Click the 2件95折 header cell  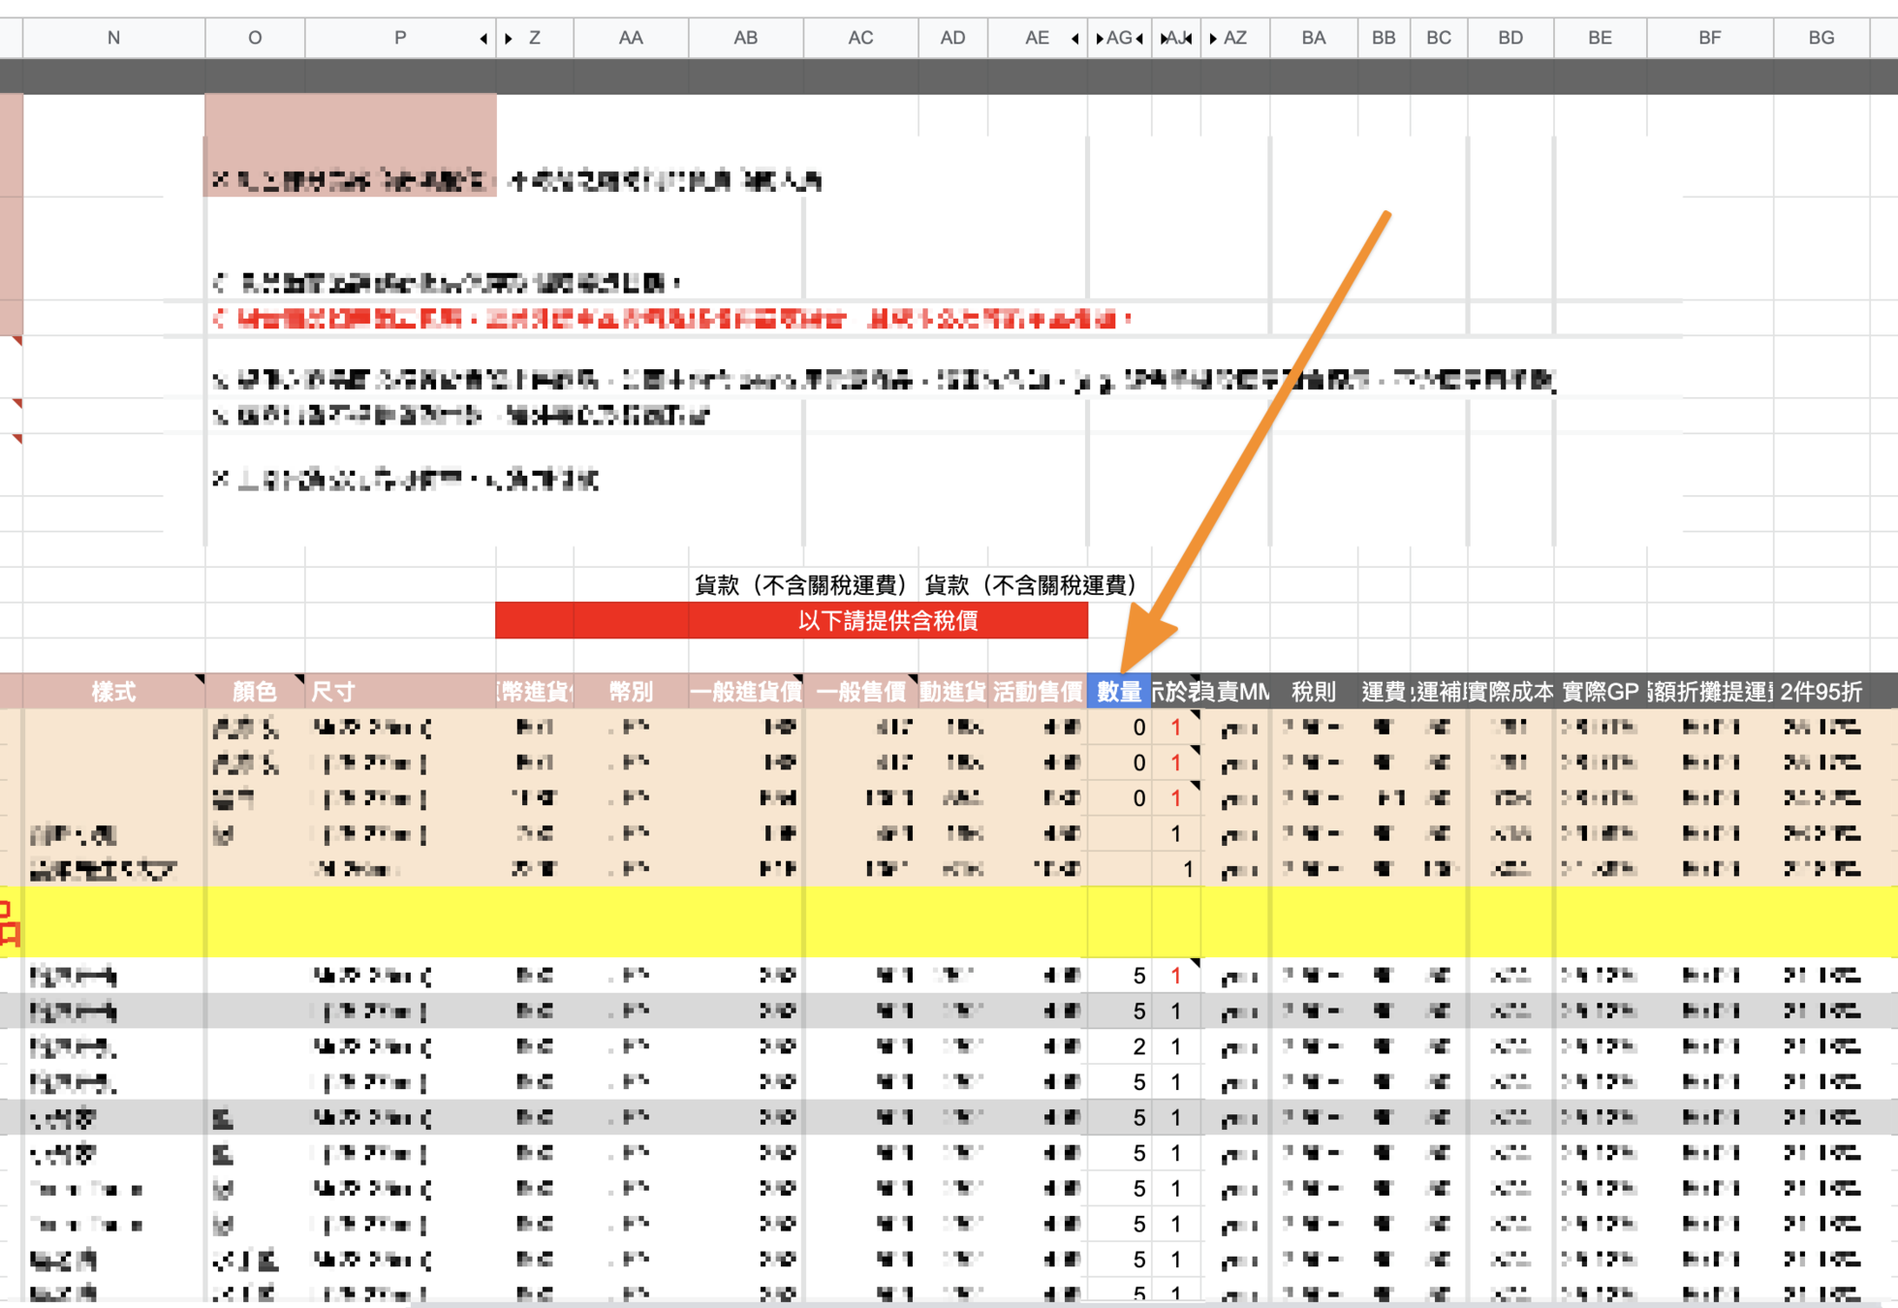tap(1820, 692)
